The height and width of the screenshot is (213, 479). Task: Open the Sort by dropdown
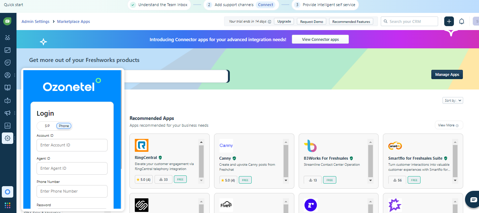(x=453, y=101)
